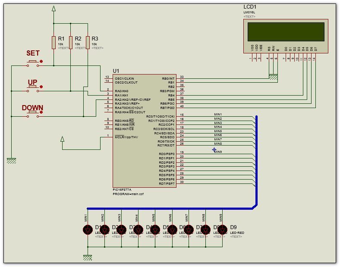Click the power terminal arrow above R1
This screenshot has width=340, height=267.
pos(54,9)
